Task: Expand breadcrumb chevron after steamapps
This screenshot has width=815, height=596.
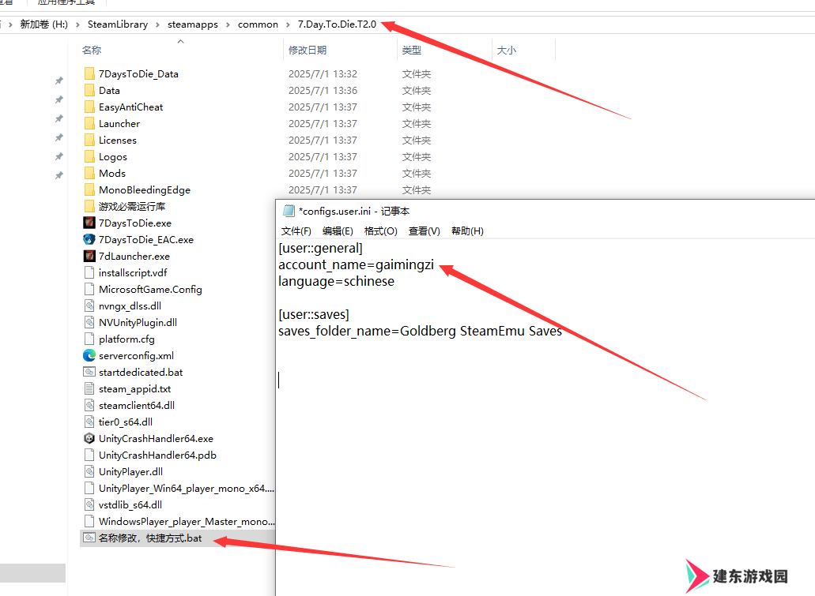Action: 228,24
